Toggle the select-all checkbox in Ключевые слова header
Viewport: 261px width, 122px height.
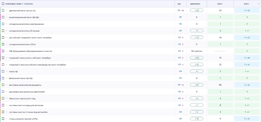[x=3, y=4]
